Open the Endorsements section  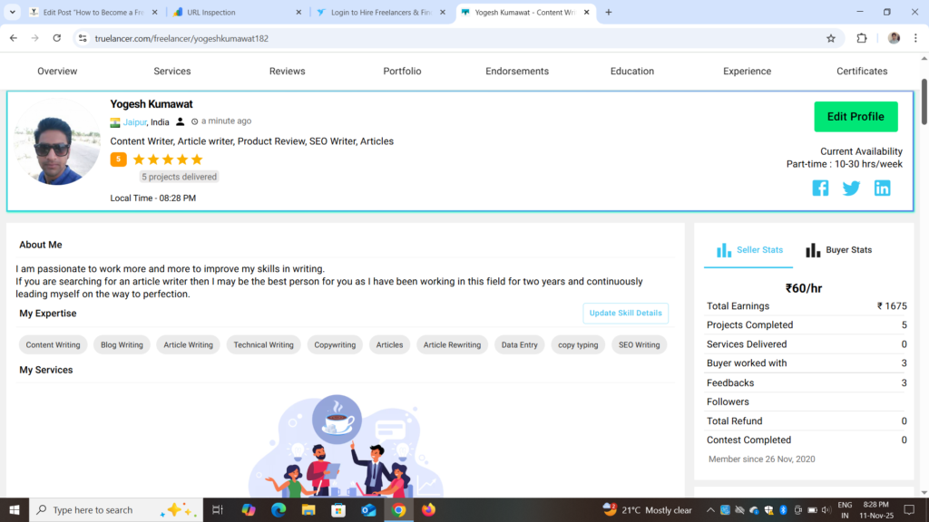pos(517,71)
